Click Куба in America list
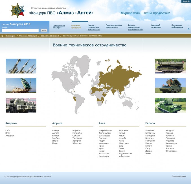This screenshot has height=184, width=191. click(8, 130)
